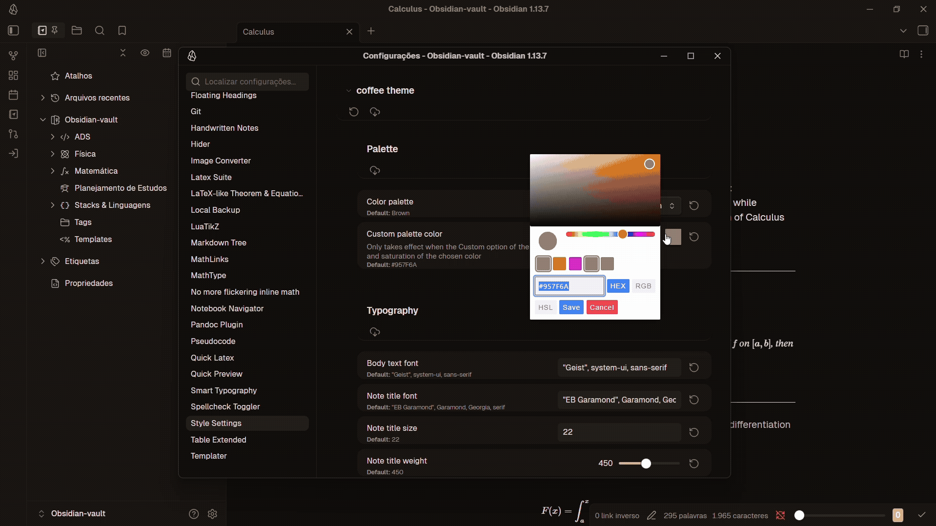Viewport: 936px width, 526px height.
Task: Select HEX mode in the color picker
Action: click(x=618, y=286)
